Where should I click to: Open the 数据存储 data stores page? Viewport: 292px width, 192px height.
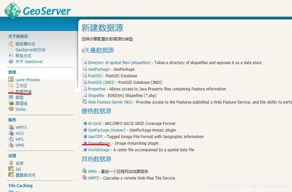pos(23,91)
